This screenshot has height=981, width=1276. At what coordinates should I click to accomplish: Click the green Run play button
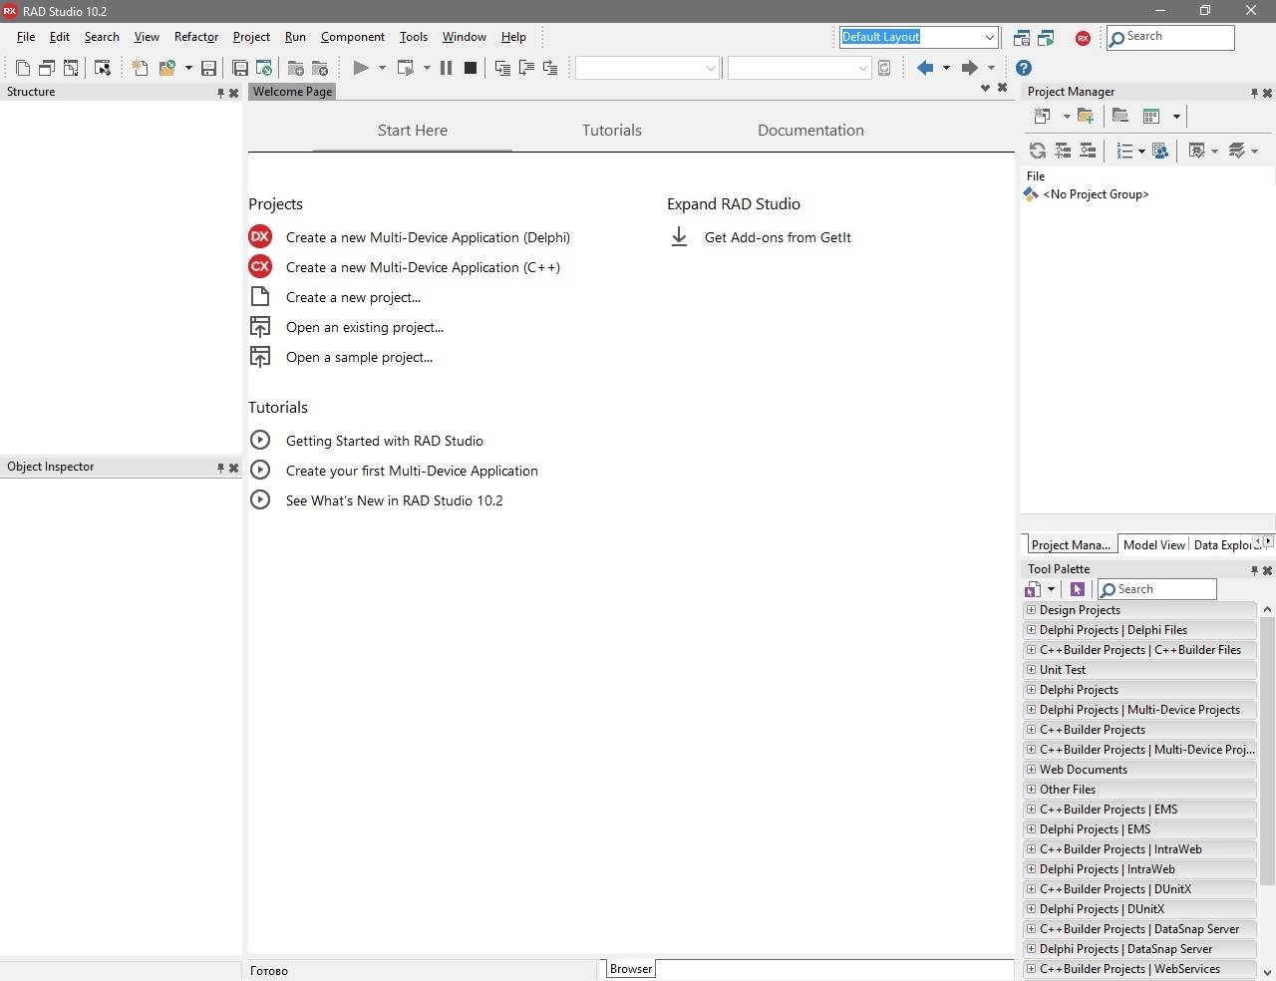(x=360, y=68)
